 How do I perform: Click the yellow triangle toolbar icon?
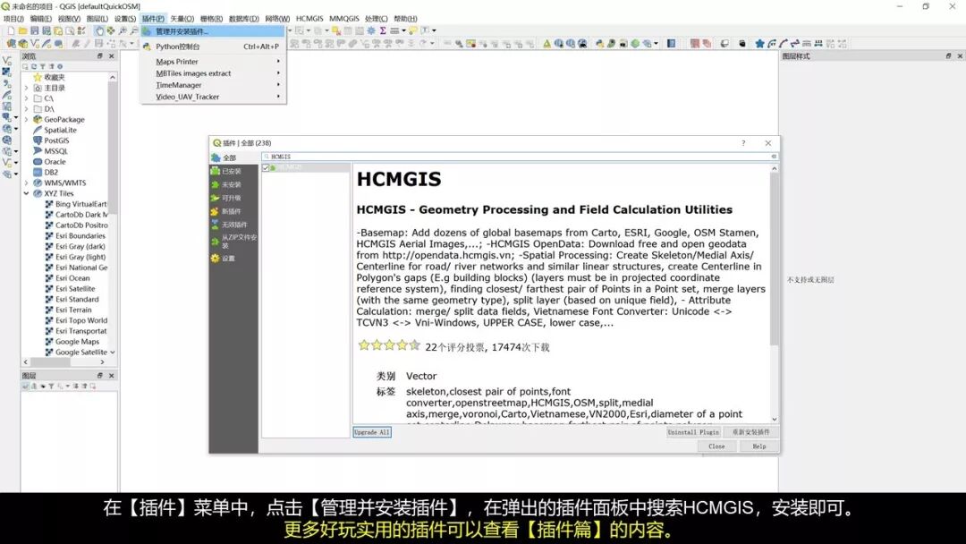(x=547, y=44)
